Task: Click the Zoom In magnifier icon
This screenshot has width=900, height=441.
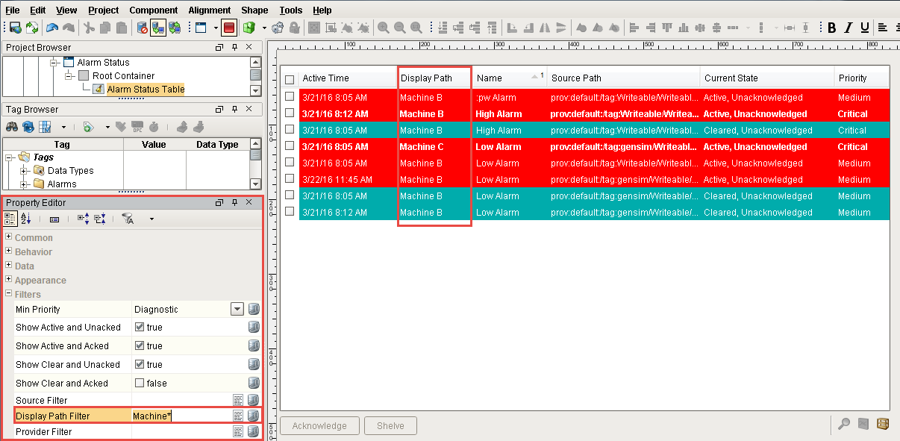Action: (382, 27)
